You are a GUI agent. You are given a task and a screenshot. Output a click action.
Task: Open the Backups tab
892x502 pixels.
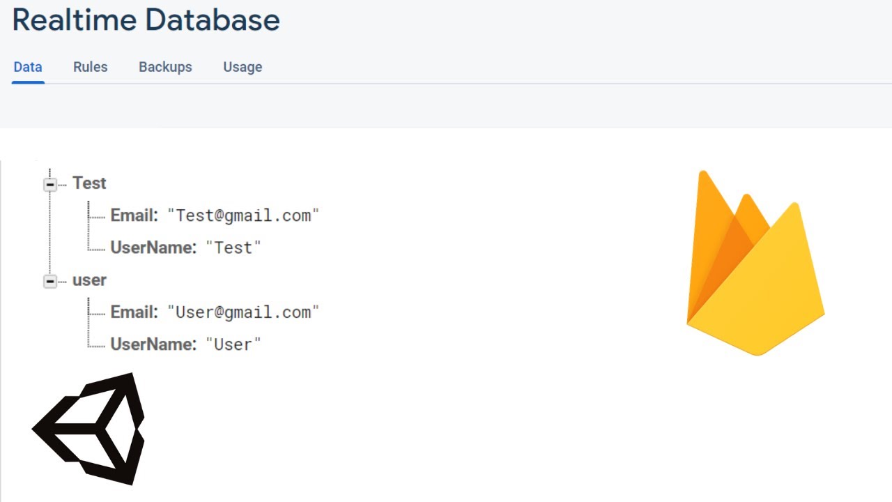click(165, 67)
